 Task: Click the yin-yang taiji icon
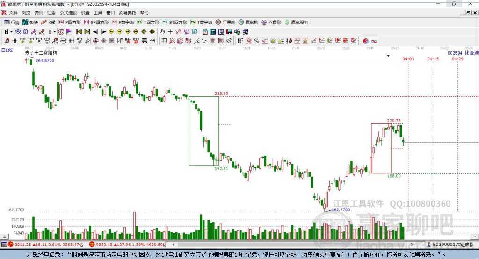click(x=366, y=41)
